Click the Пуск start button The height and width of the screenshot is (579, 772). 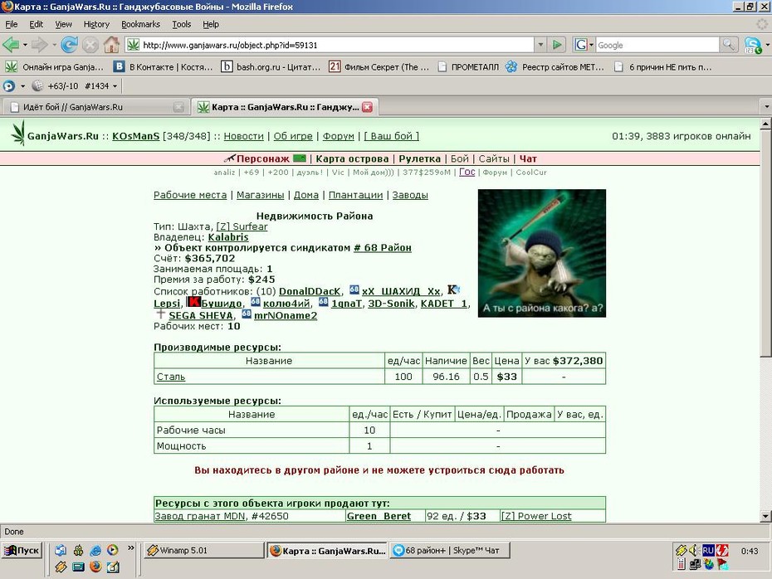click(x=22, y=551)
